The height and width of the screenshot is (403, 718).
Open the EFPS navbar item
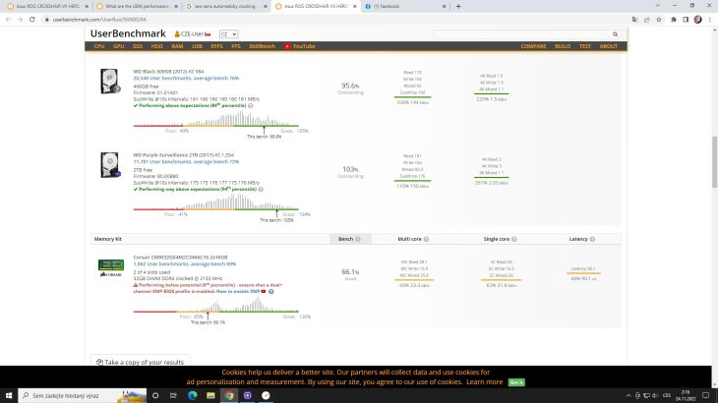click(x=216, y=46)
